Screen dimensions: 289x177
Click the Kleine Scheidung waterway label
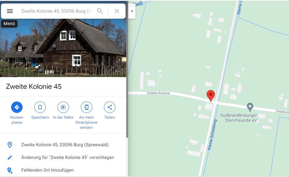click(x=212, y=135)
